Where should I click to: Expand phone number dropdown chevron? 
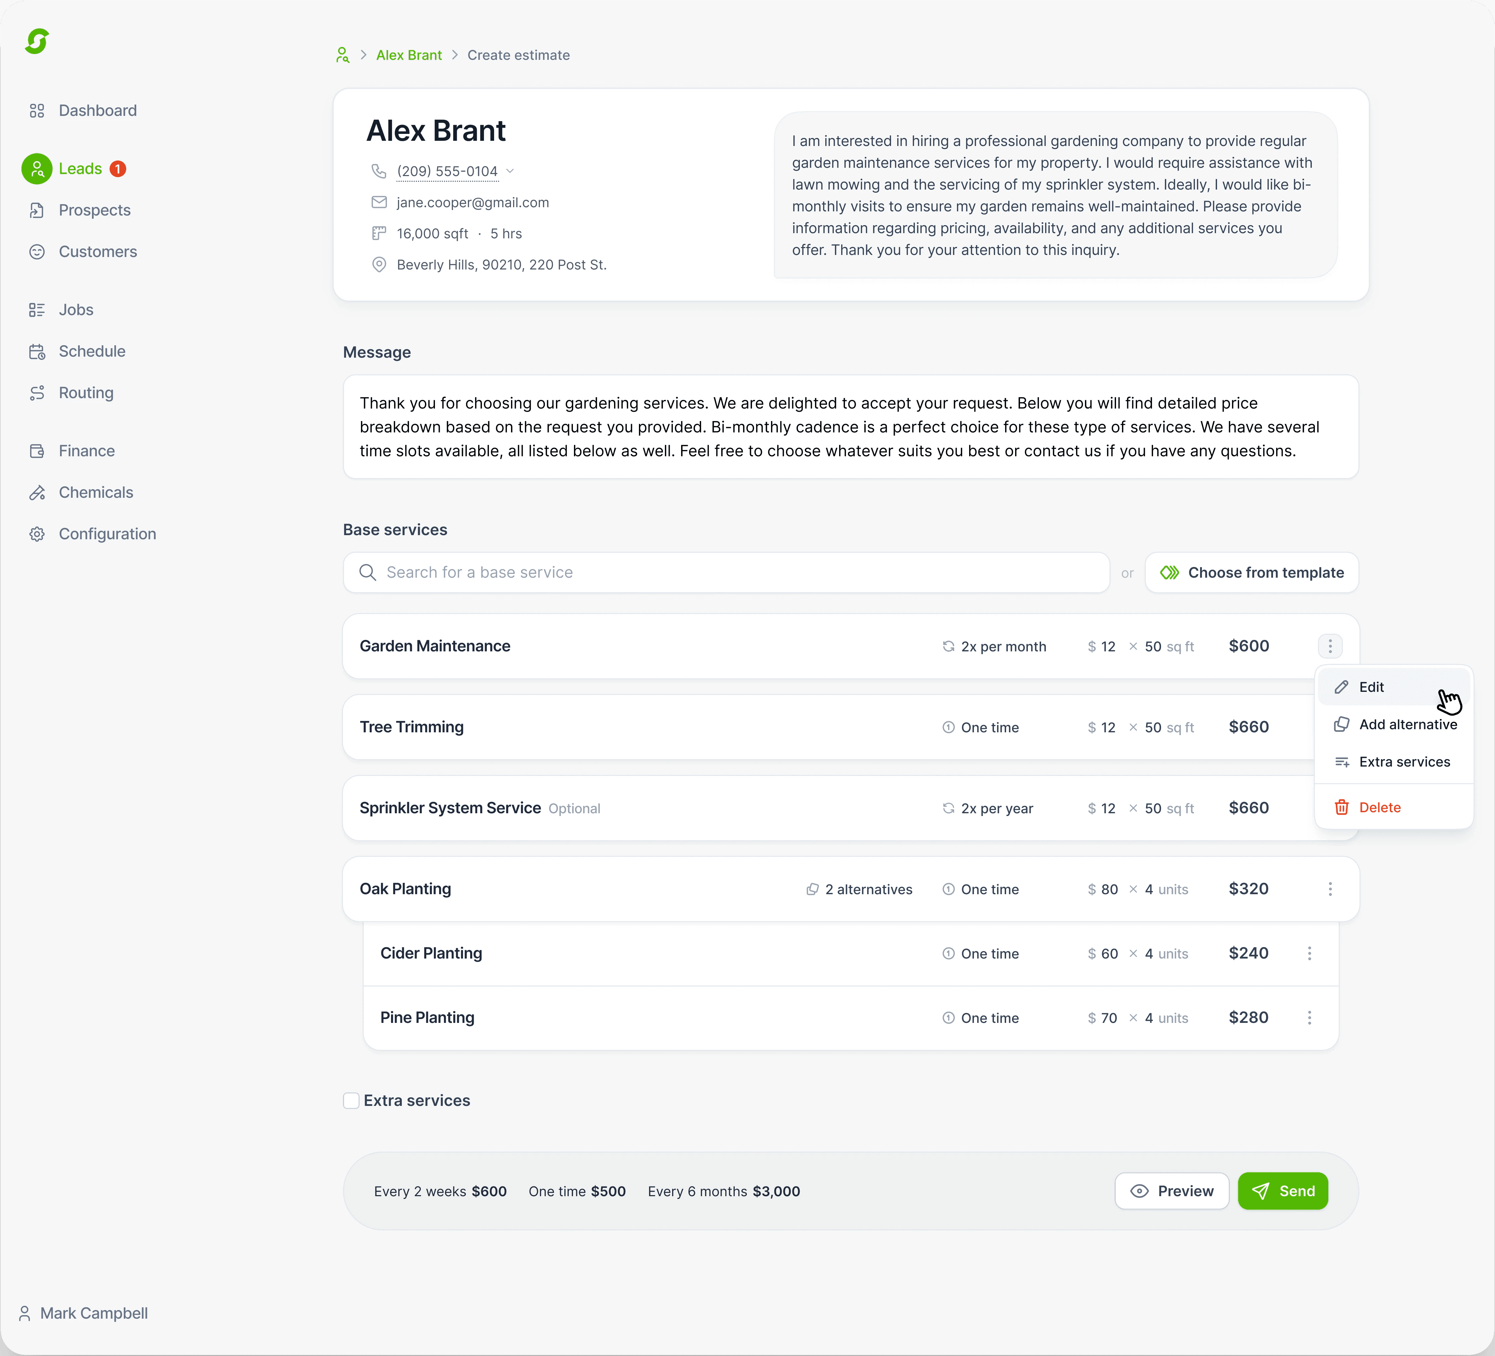click(x=510, y=171)
